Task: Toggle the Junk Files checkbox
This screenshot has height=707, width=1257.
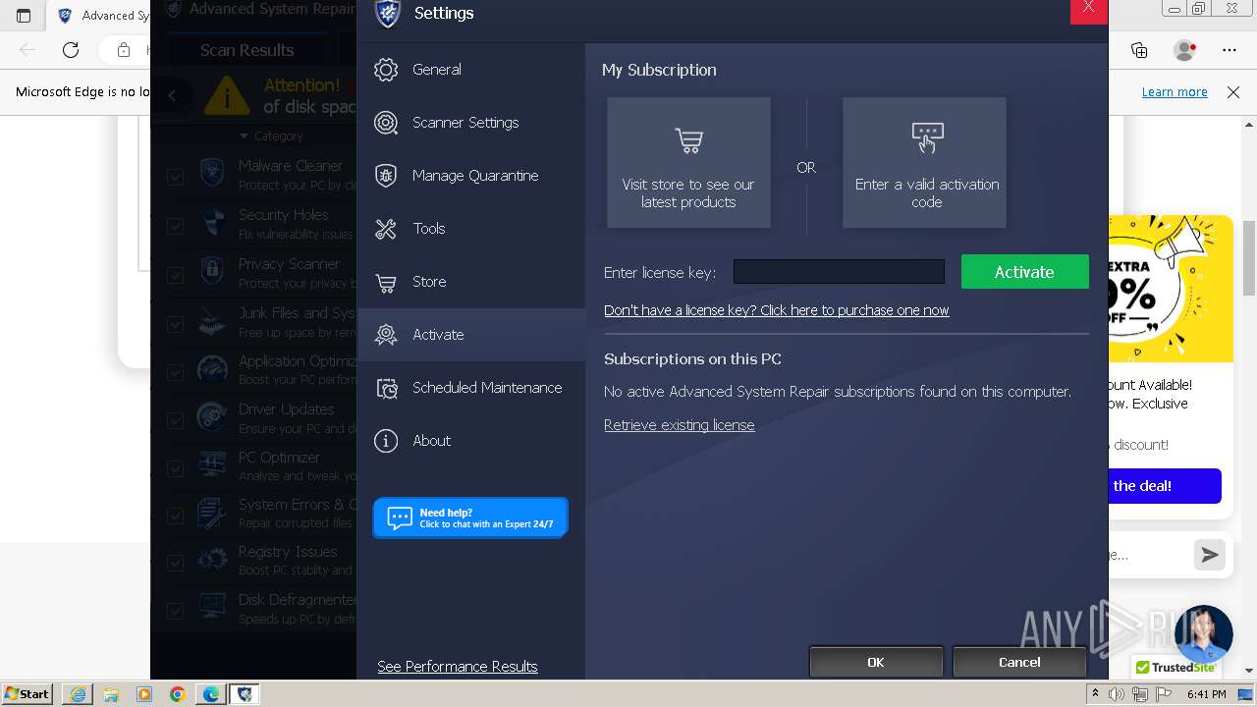Action: click(176, 324)
